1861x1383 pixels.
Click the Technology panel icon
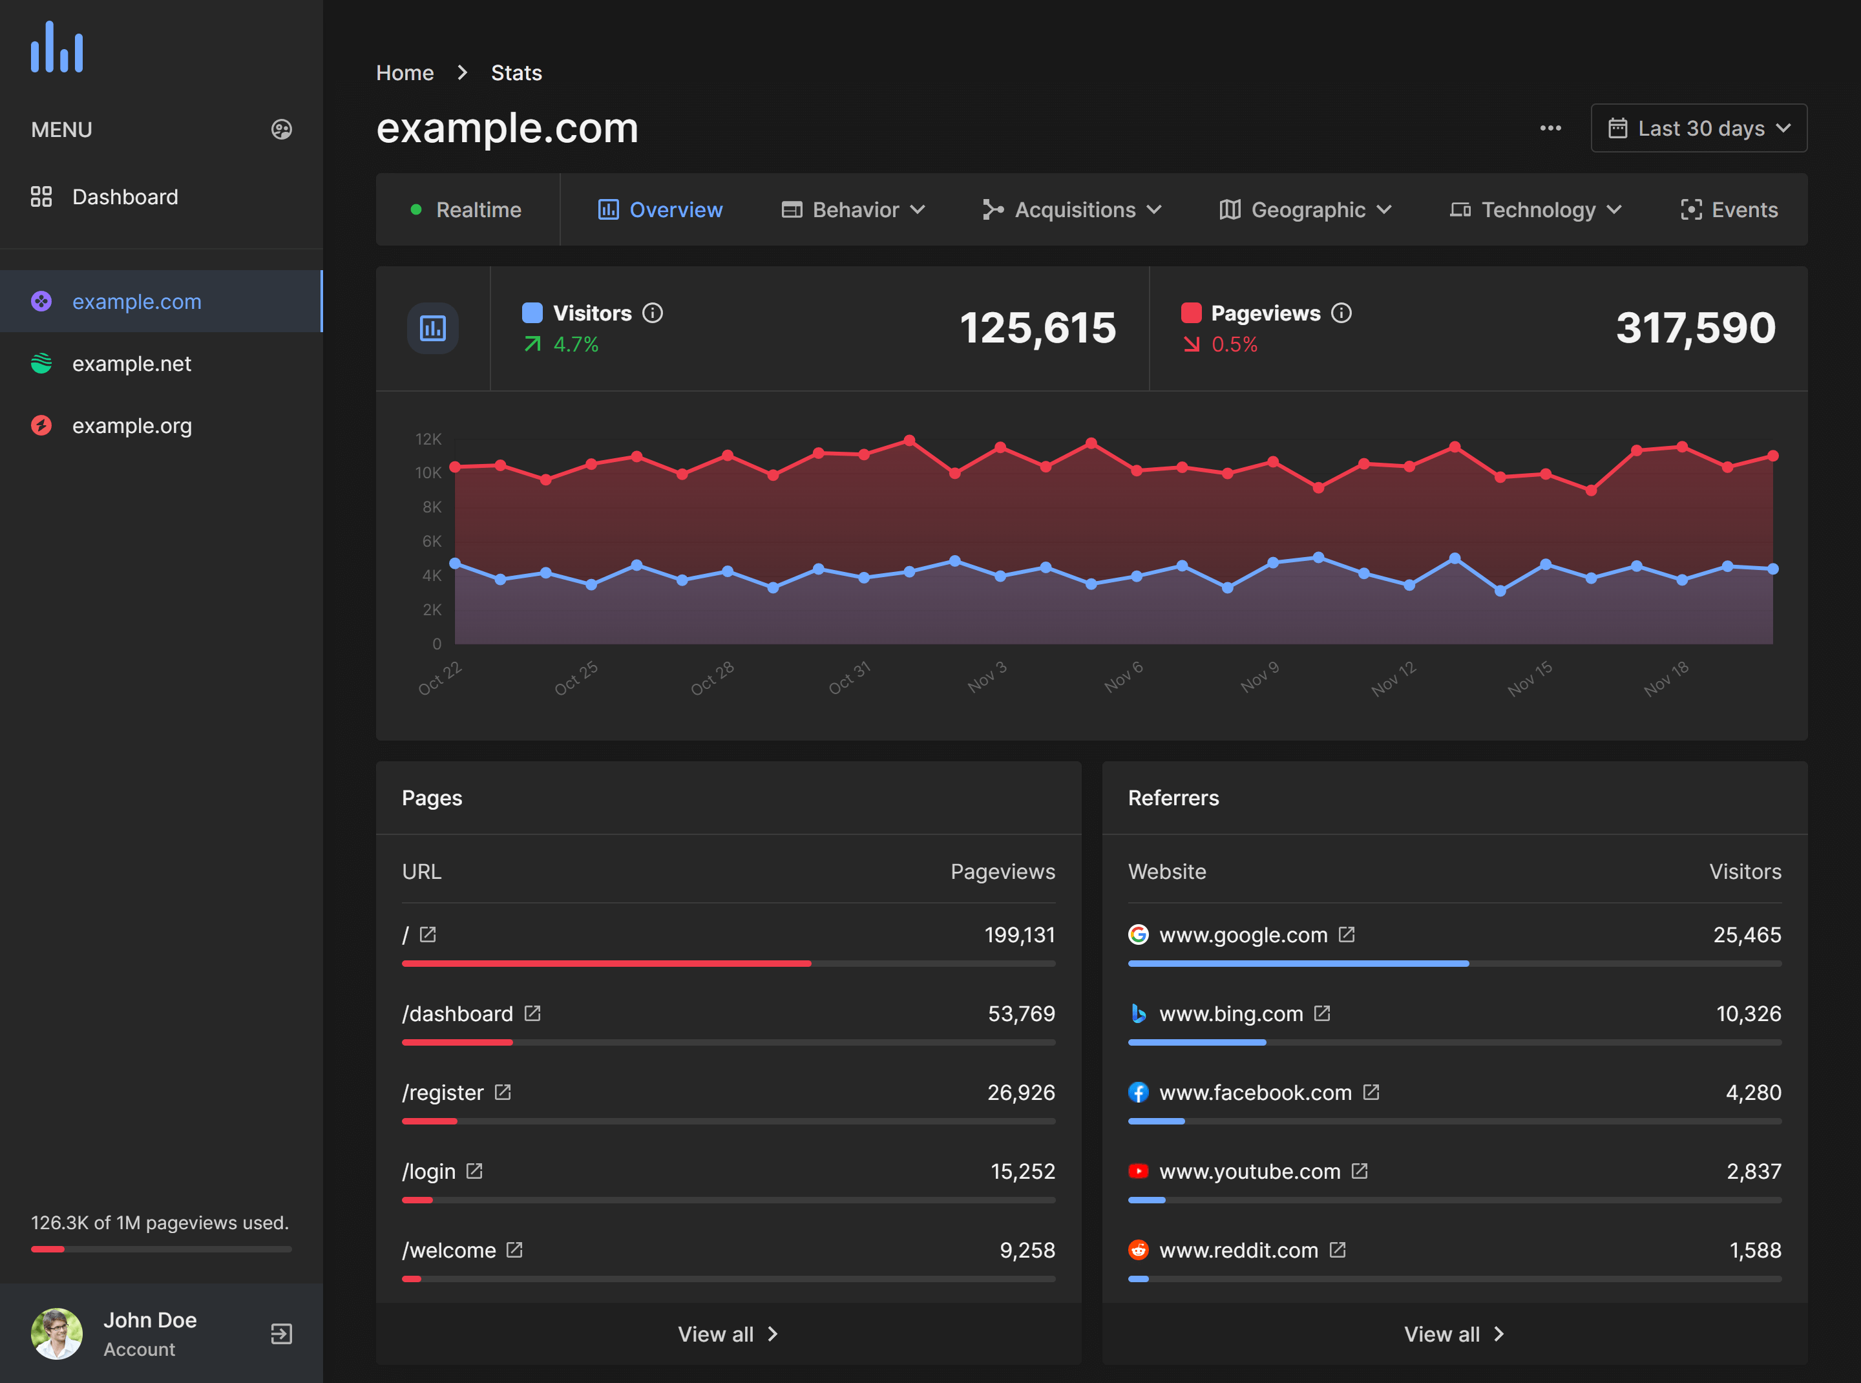pos(1457,207)
